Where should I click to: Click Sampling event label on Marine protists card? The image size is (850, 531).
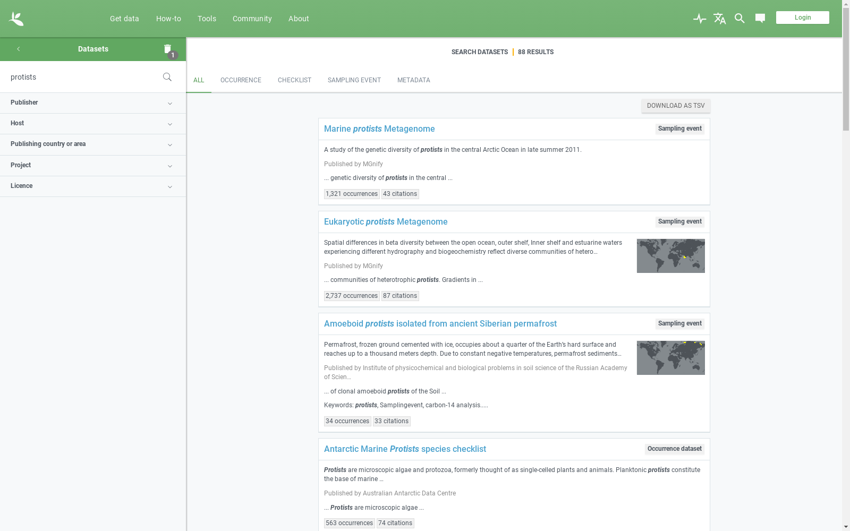(679, 129)
